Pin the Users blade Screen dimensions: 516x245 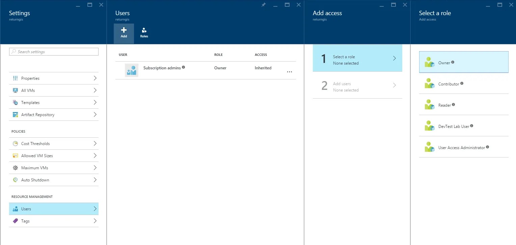tap(264, 5)
